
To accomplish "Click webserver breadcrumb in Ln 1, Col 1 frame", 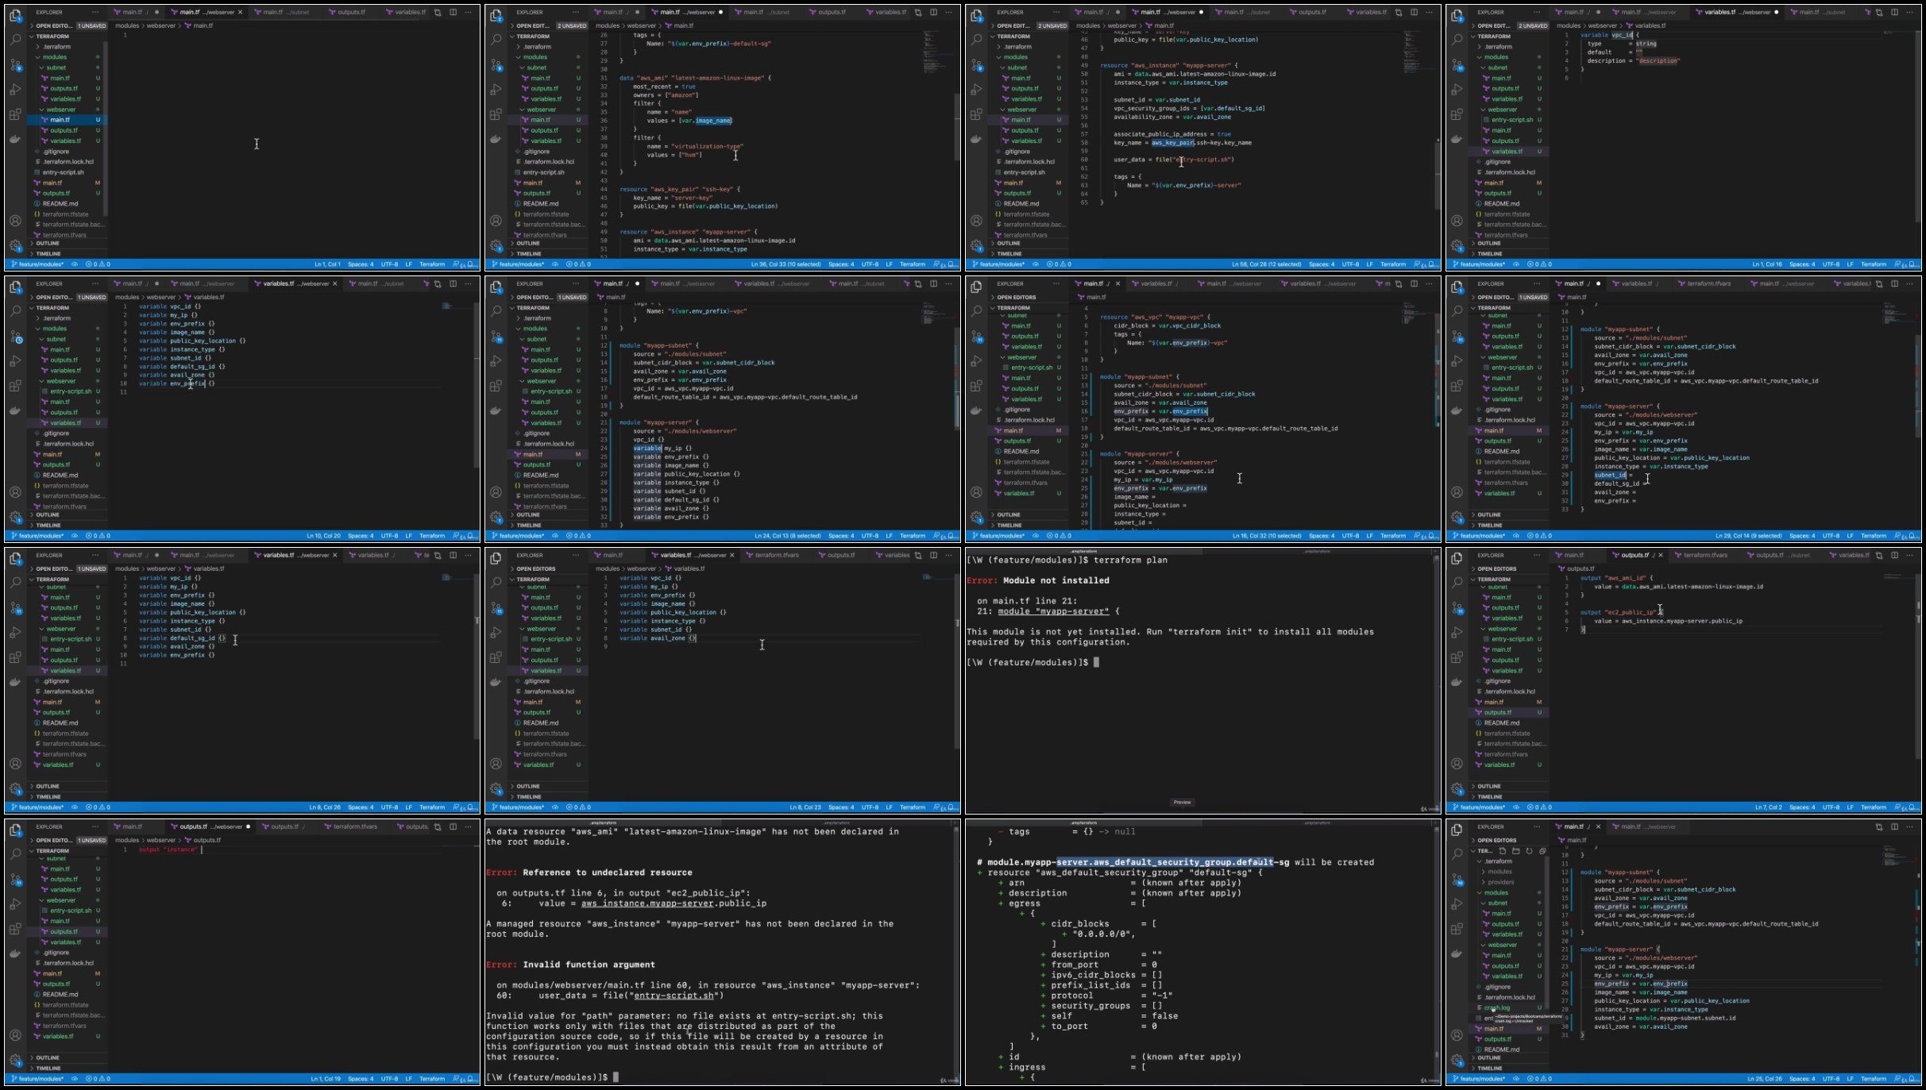I will [x=161, y=25].
